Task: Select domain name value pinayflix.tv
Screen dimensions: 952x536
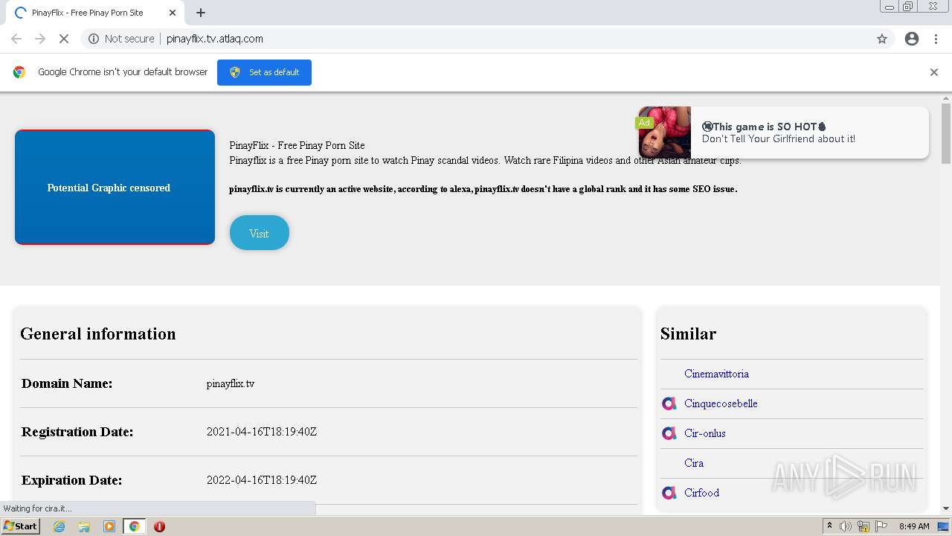Action: coord(231,383)
